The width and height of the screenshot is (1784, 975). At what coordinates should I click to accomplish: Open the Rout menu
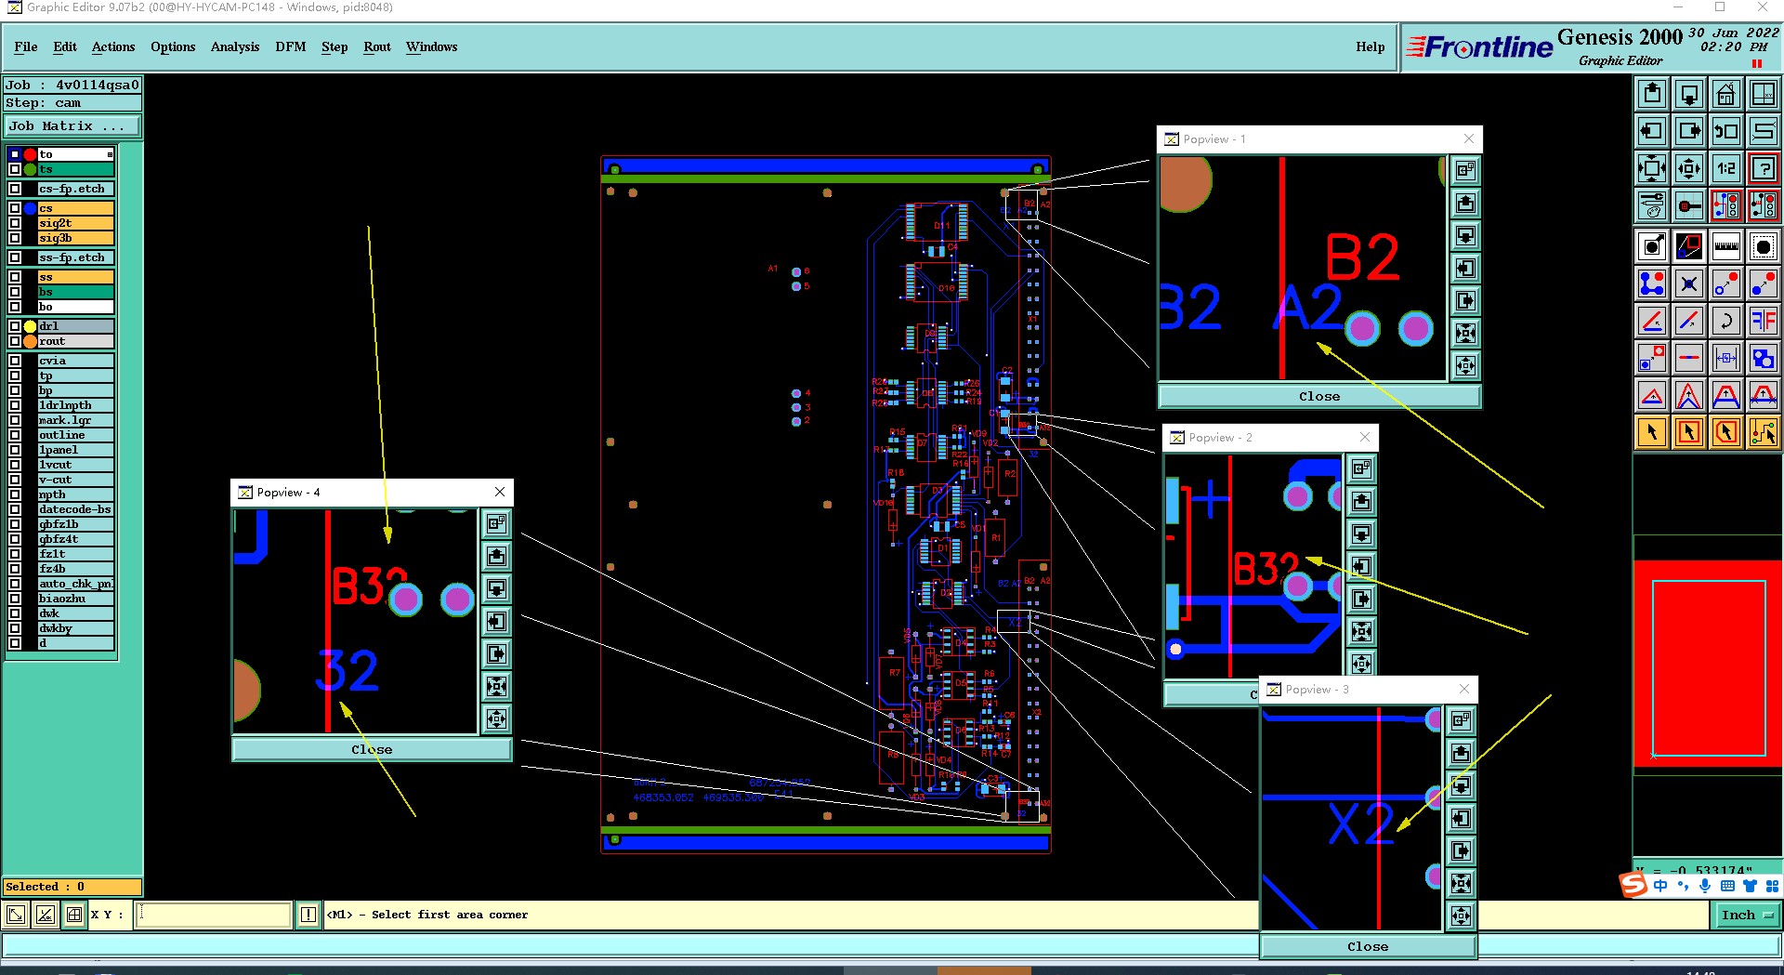pos(377,46)
